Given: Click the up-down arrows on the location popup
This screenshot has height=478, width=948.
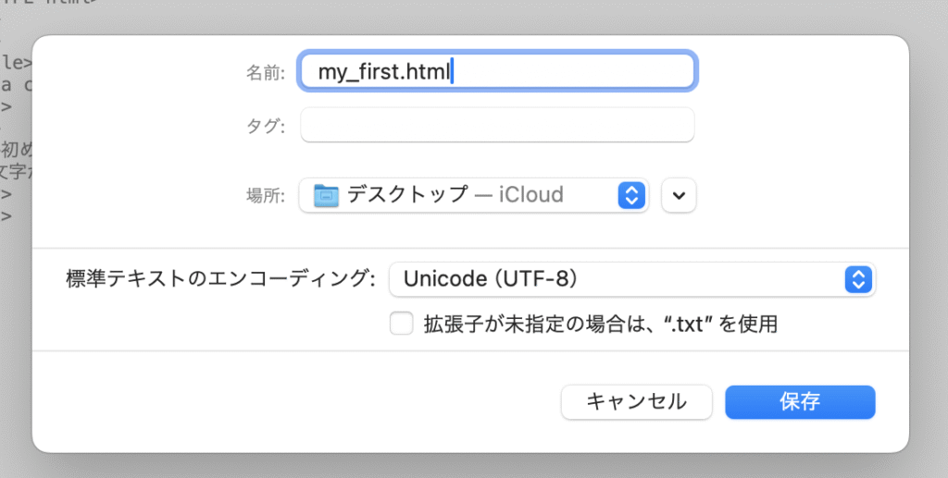Looking at the screenshot, I should point(630,195).
